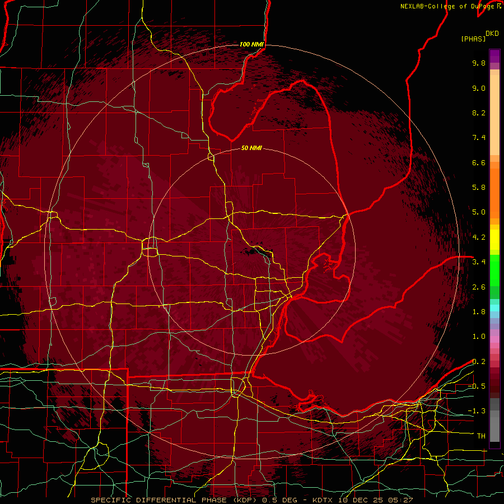The width and height of the screenshot is (504, 504).
Task: Click the [PHAS] legend heading
Action: tap(473, 39)
